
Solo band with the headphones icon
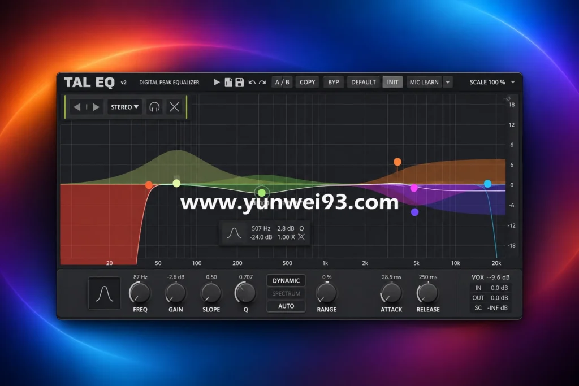click(154, 107)
